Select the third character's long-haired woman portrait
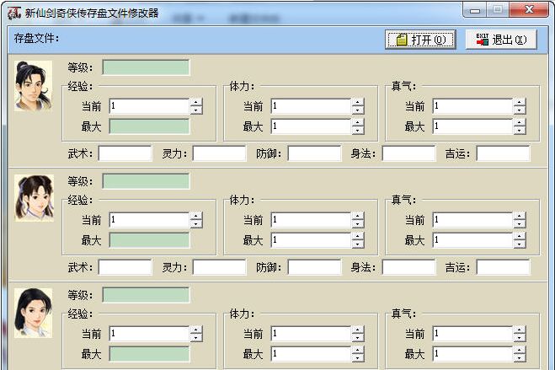 (x=34, y=313)
